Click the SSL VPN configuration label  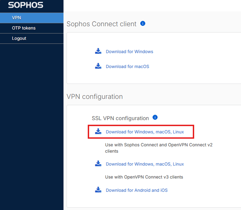coord(120,118)
